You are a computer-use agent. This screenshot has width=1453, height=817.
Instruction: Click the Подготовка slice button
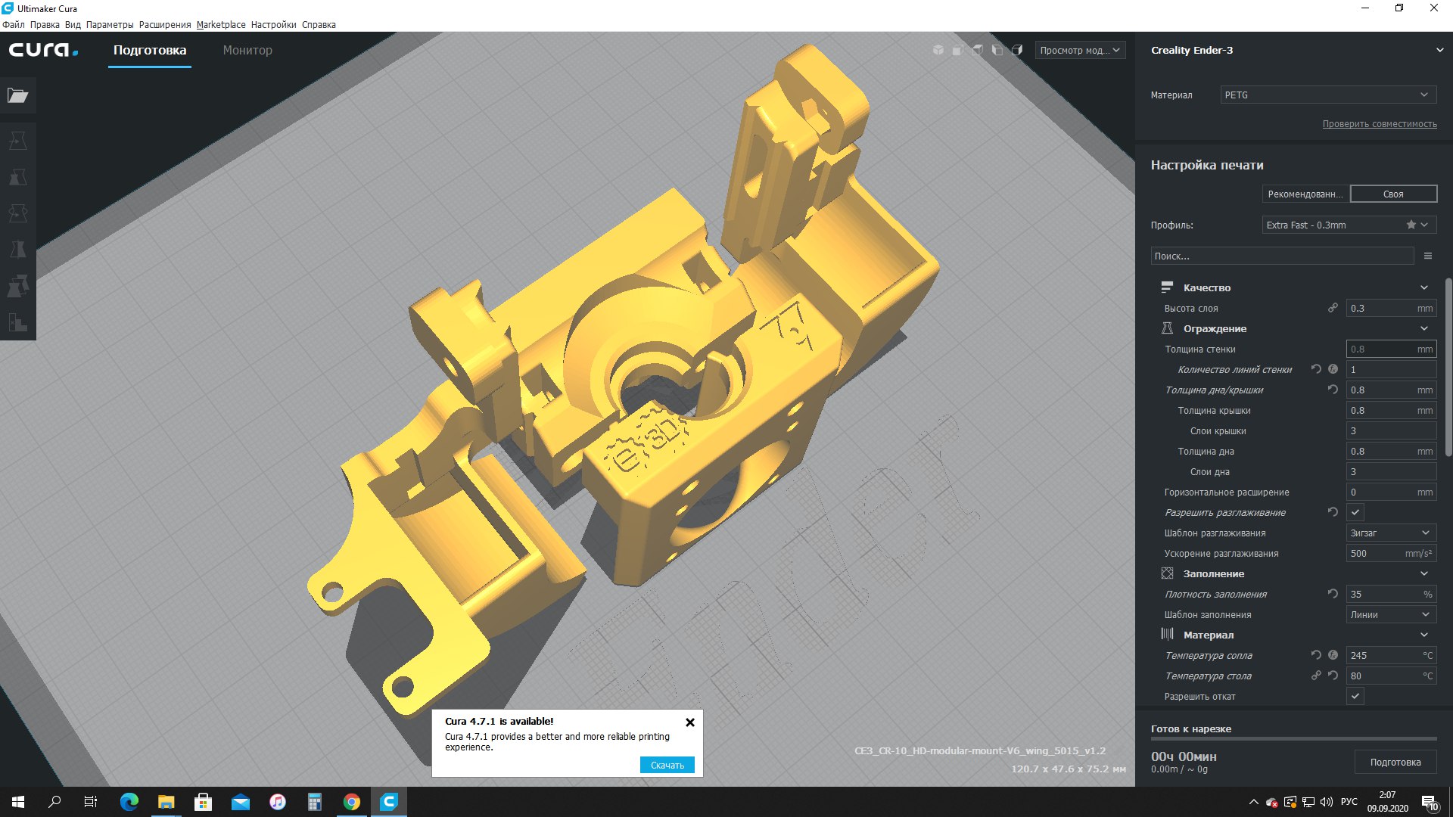coord(1395,762)
